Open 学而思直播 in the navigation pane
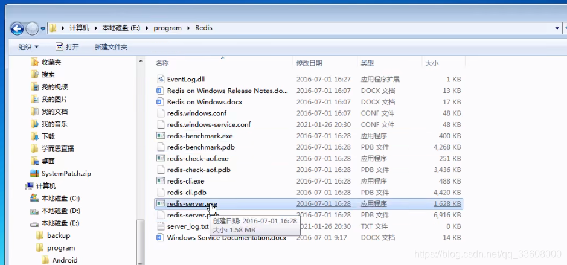Image resolution: width=567 pixels, height=265 pixels. (58, 148)
